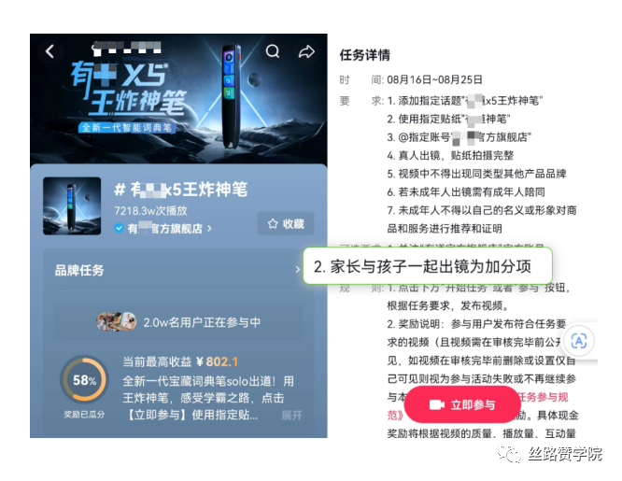Image resolution: width=622 pixels, height=481 pixels.
Task: Tap the back arrow icon
Action: coord(49,51)
